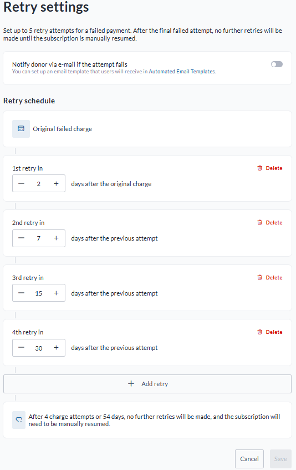
Task: Decrease 1st retry days with minus
Action: point(21,183)
